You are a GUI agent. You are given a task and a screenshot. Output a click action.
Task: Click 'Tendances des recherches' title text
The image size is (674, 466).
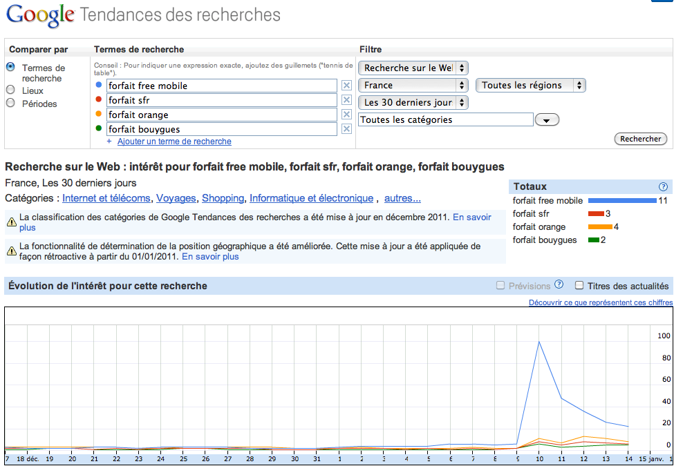[180, 14]
